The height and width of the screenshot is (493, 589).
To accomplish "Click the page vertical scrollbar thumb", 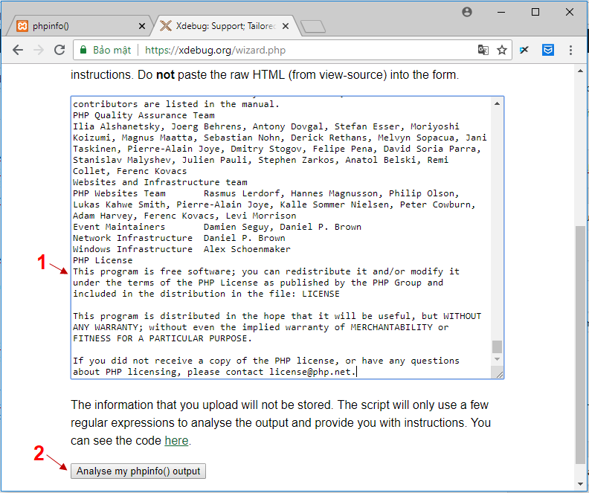I will click(580, 345).
